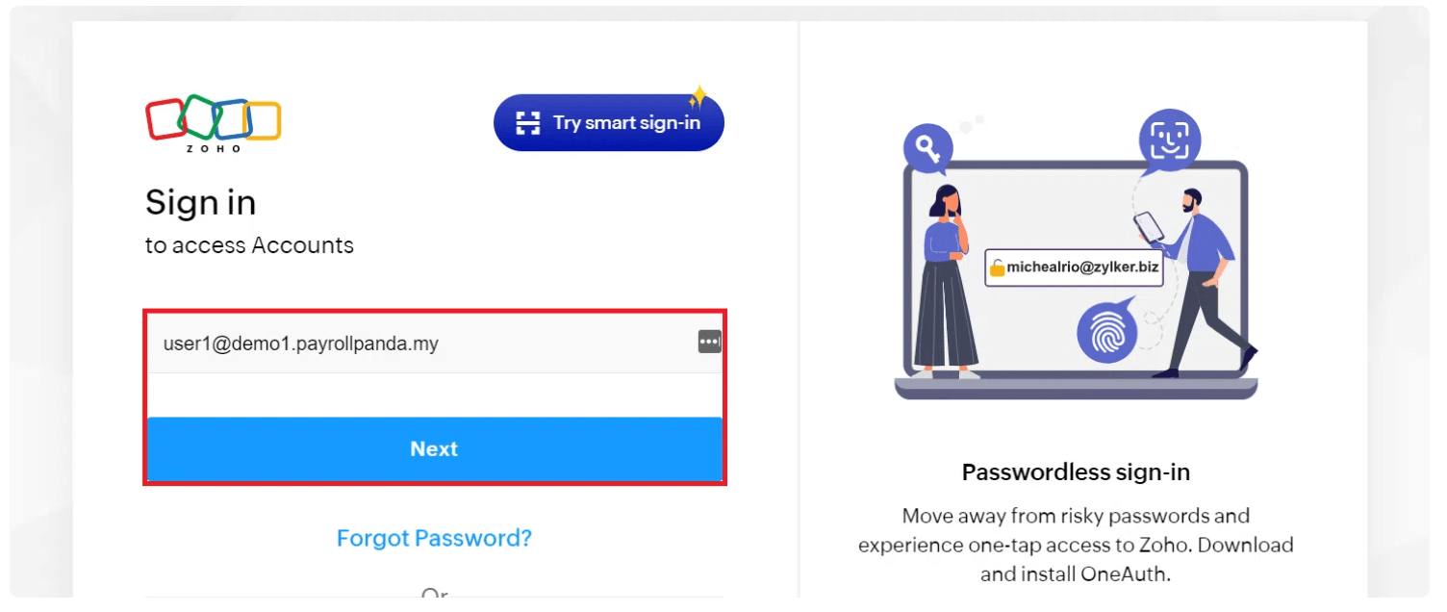Click the michealrio@zylker.biz label in illustration

[x=1081, y=268]
